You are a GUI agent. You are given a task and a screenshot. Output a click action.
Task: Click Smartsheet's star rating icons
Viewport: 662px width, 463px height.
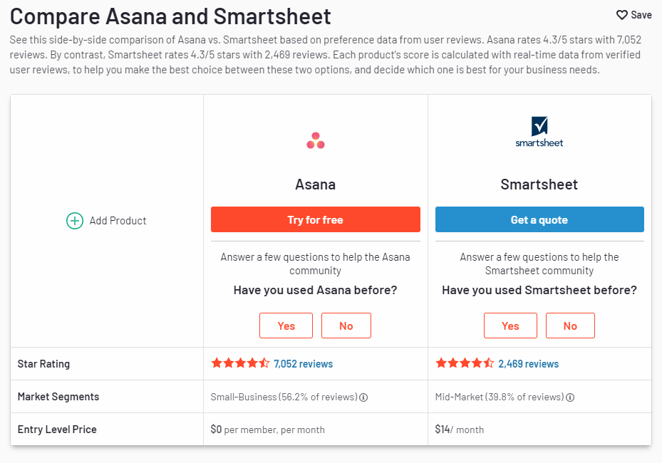click(465, 363)
